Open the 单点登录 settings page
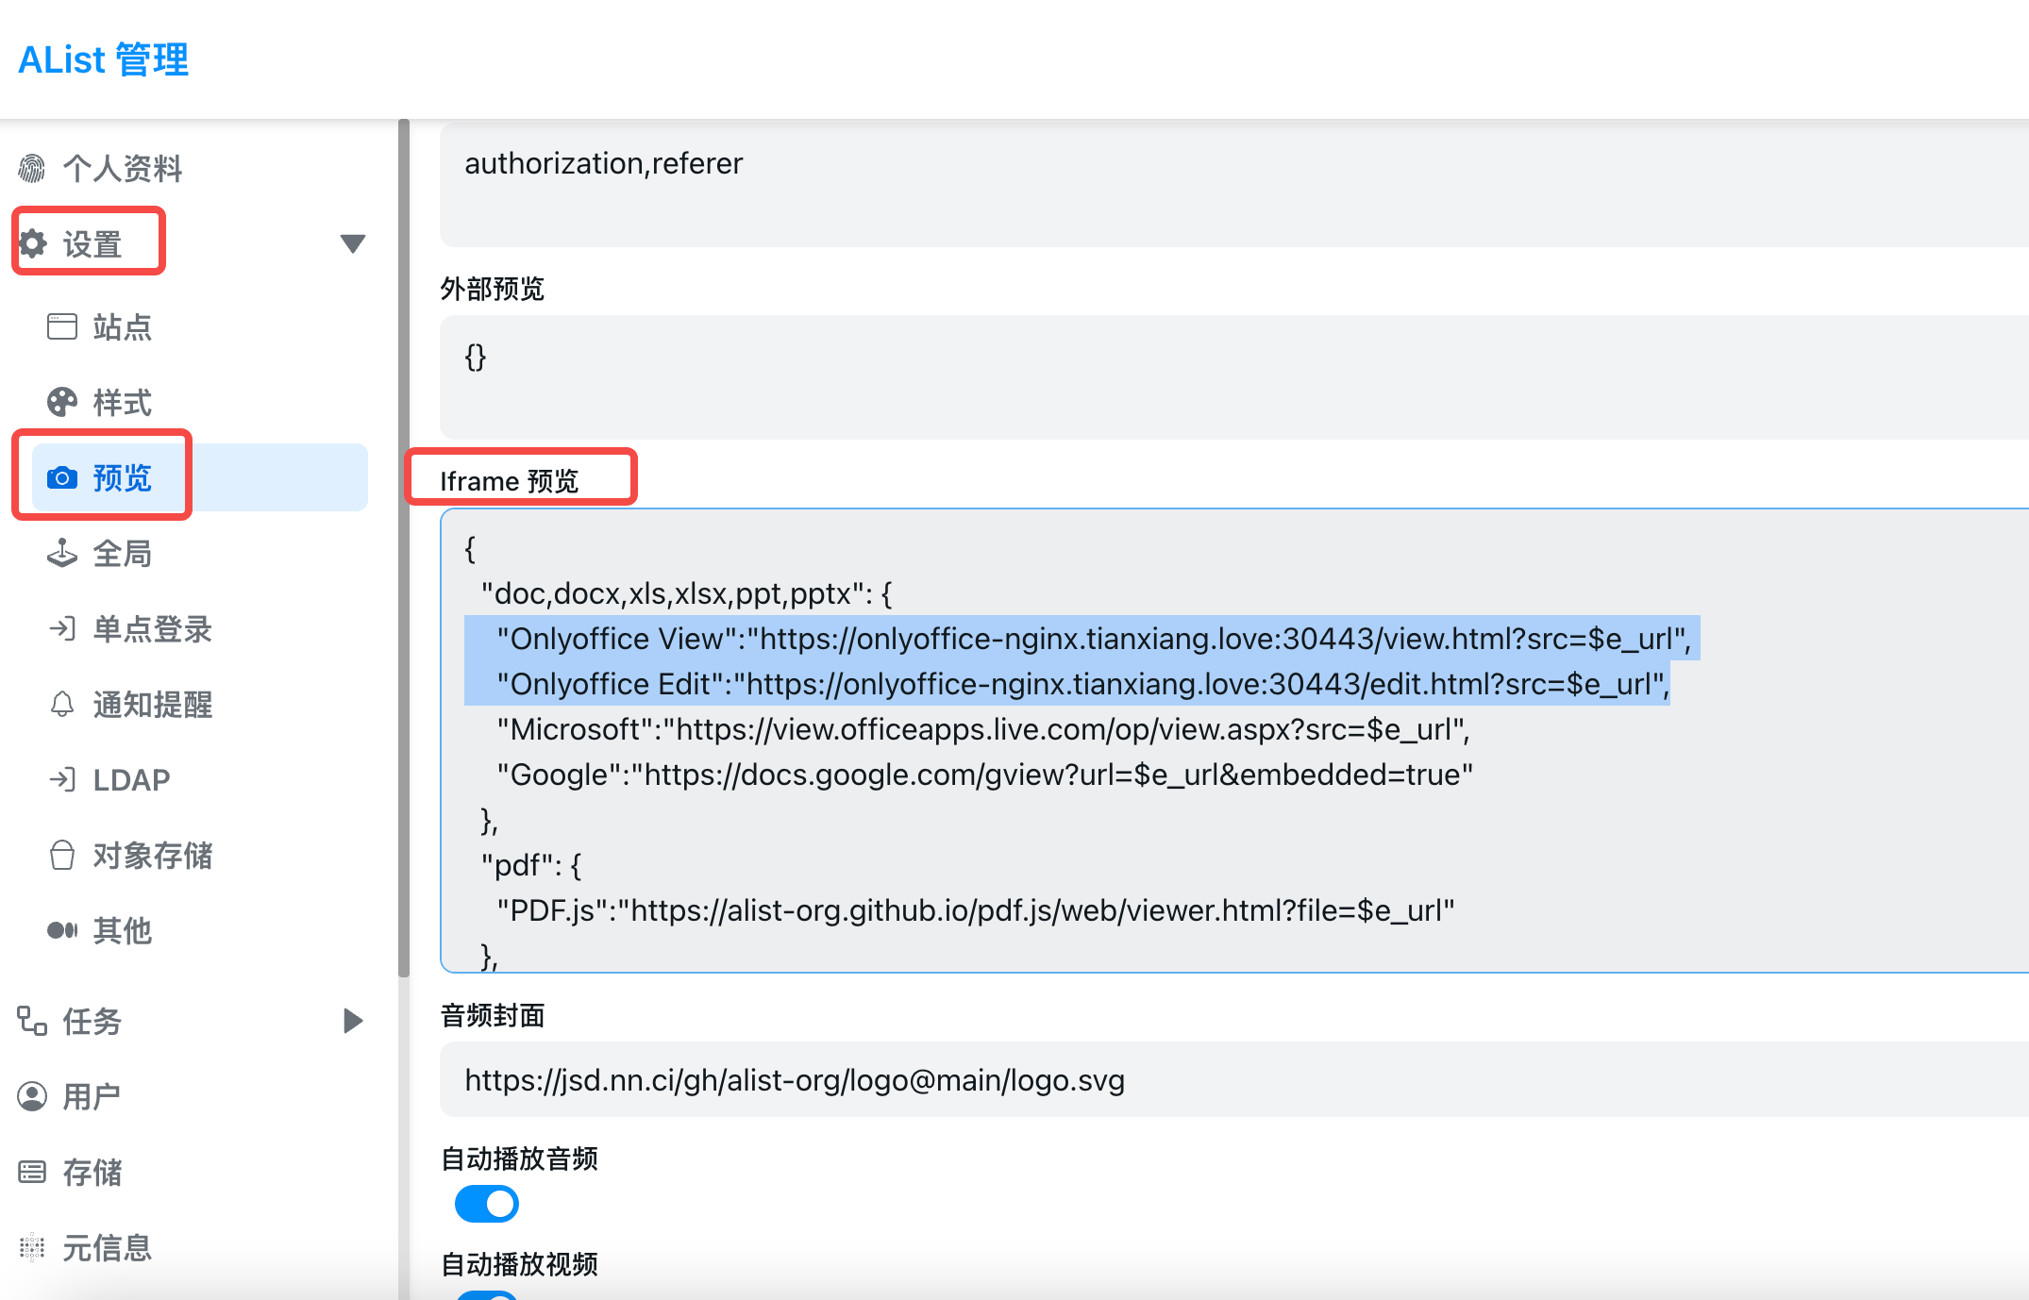2029x1300 pixels. 152,628
